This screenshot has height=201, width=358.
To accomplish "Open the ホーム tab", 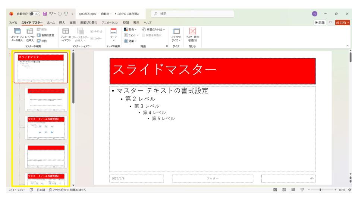I will coord(51,23).
